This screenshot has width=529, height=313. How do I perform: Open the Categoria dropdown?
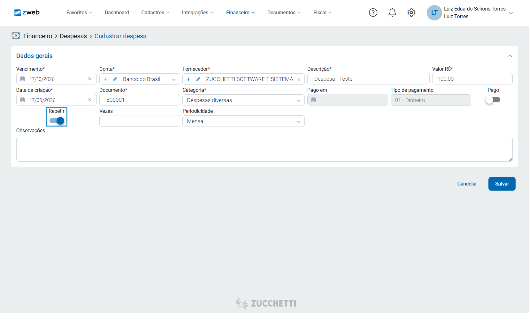click(x=243, y=100)
